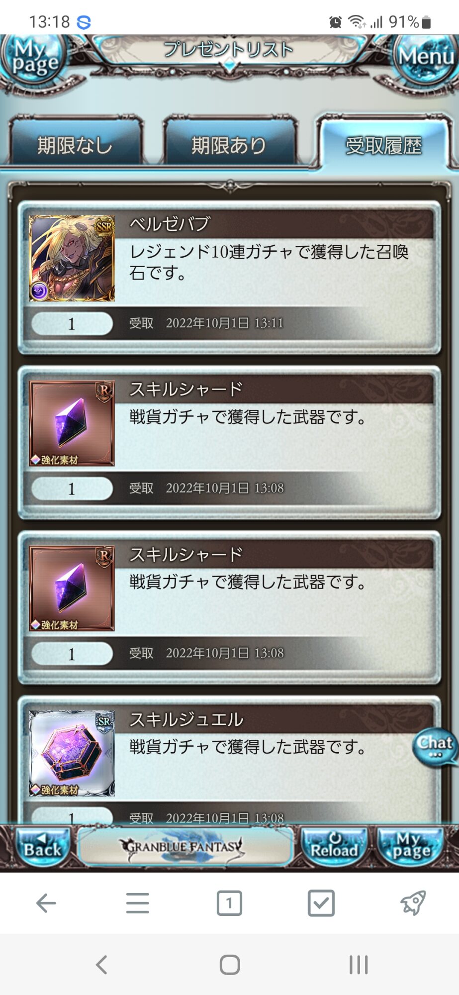Click the Reload button
The width and height of the screenshot is (459, 995).
pyautogui.click(x=334, y=847)
